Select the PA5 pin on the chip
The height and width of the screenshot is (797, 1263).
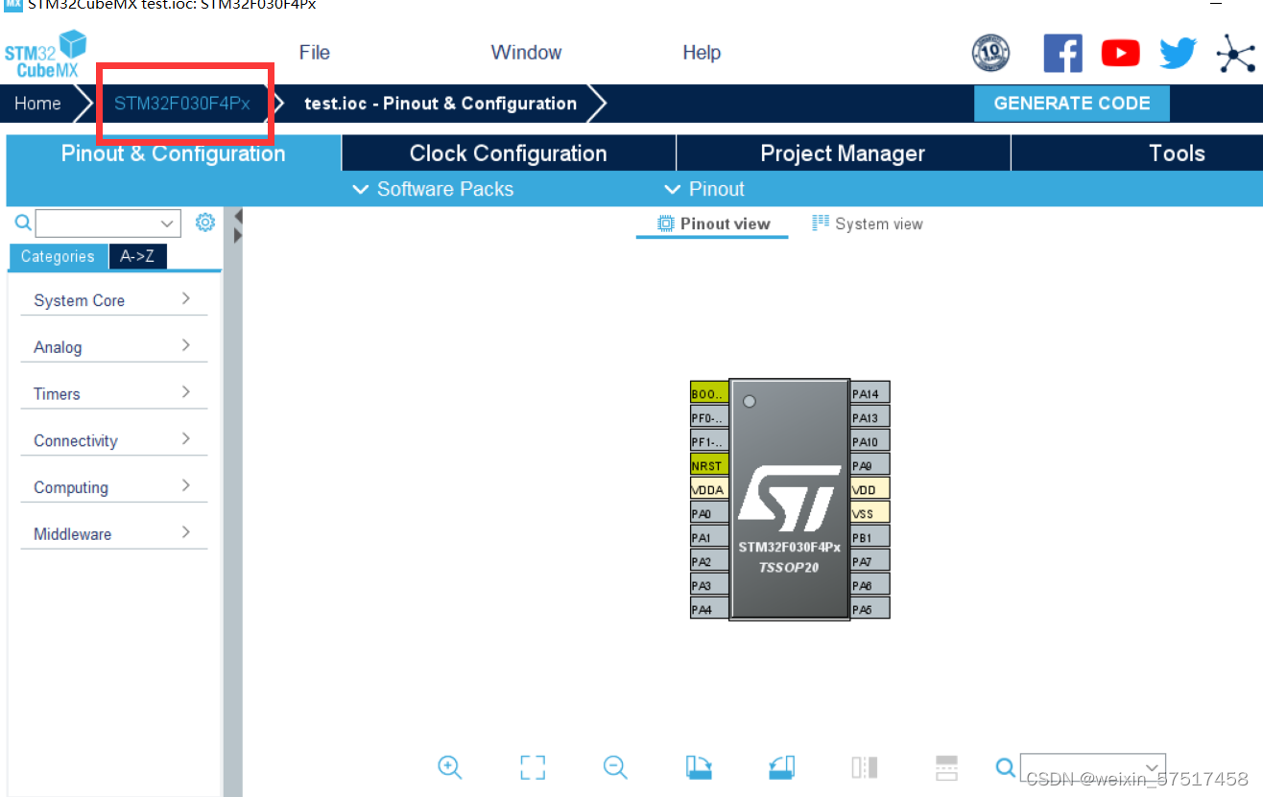click(870, 608)
